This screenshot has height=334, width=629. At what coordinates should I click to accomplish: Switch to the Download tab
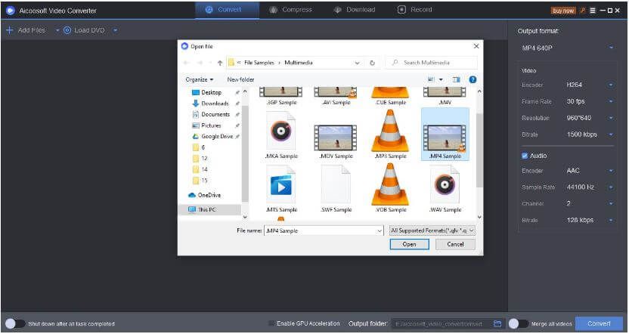pos(355,10)
